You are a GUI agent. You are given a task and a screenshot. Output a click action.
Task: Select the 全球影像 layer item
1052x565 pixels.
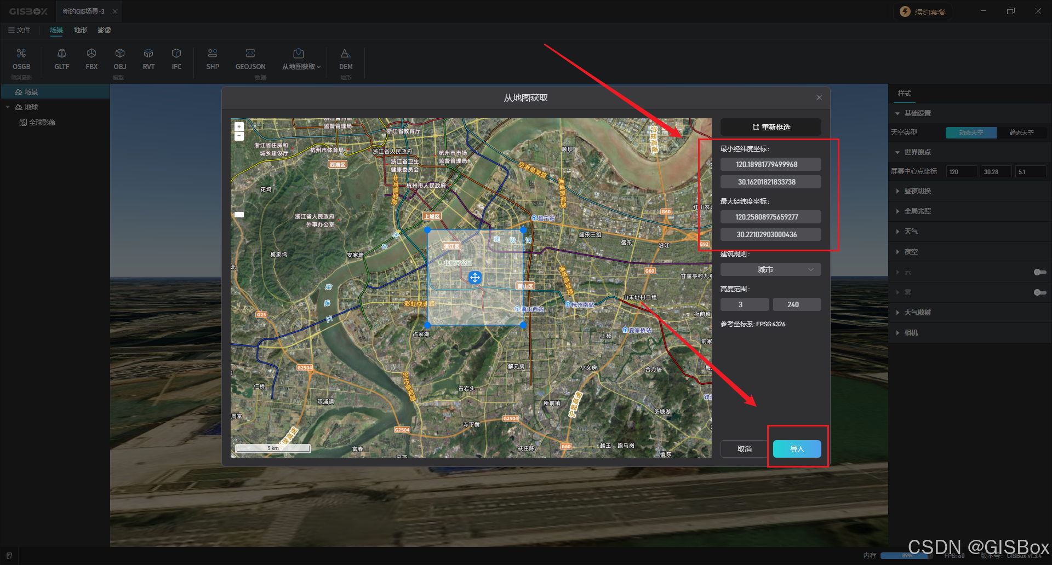38,122
